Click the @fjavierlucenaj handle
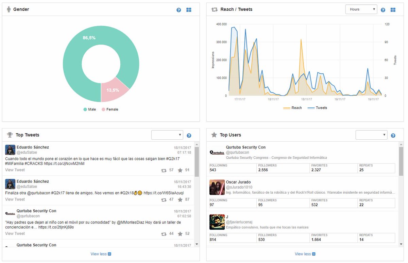Viewport: 408px width, 263px height. click(239, 222)
